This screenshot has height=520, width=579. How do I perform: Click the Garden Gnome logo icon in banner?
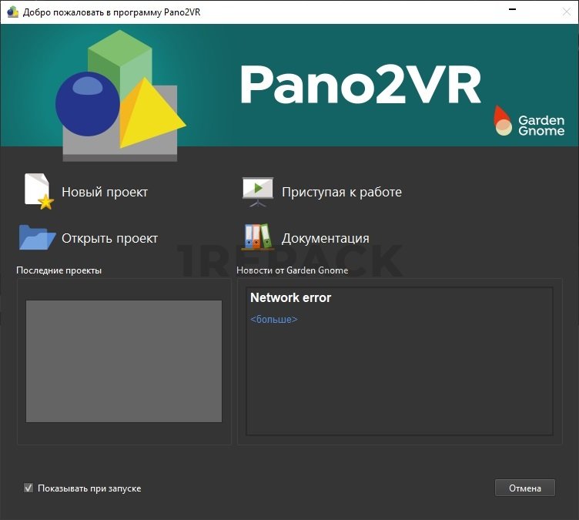coord(503,121)
